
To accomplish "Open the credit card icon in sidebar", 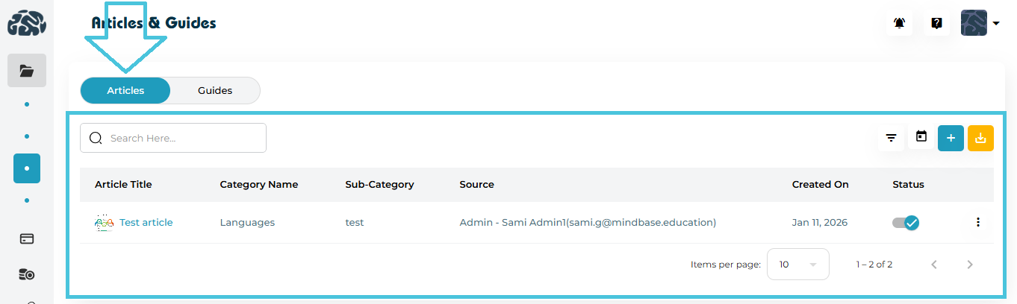I will [x=27, y=239].
